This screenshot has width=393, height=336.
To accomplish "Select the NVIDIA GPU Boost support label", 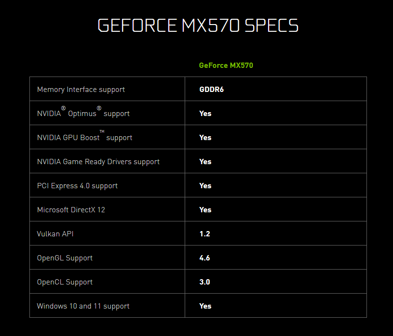I will 84,138.
